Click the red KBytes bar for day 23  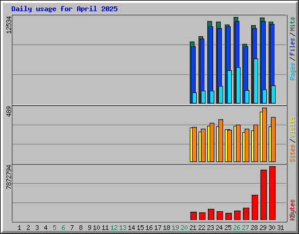[x=211, y=214]
